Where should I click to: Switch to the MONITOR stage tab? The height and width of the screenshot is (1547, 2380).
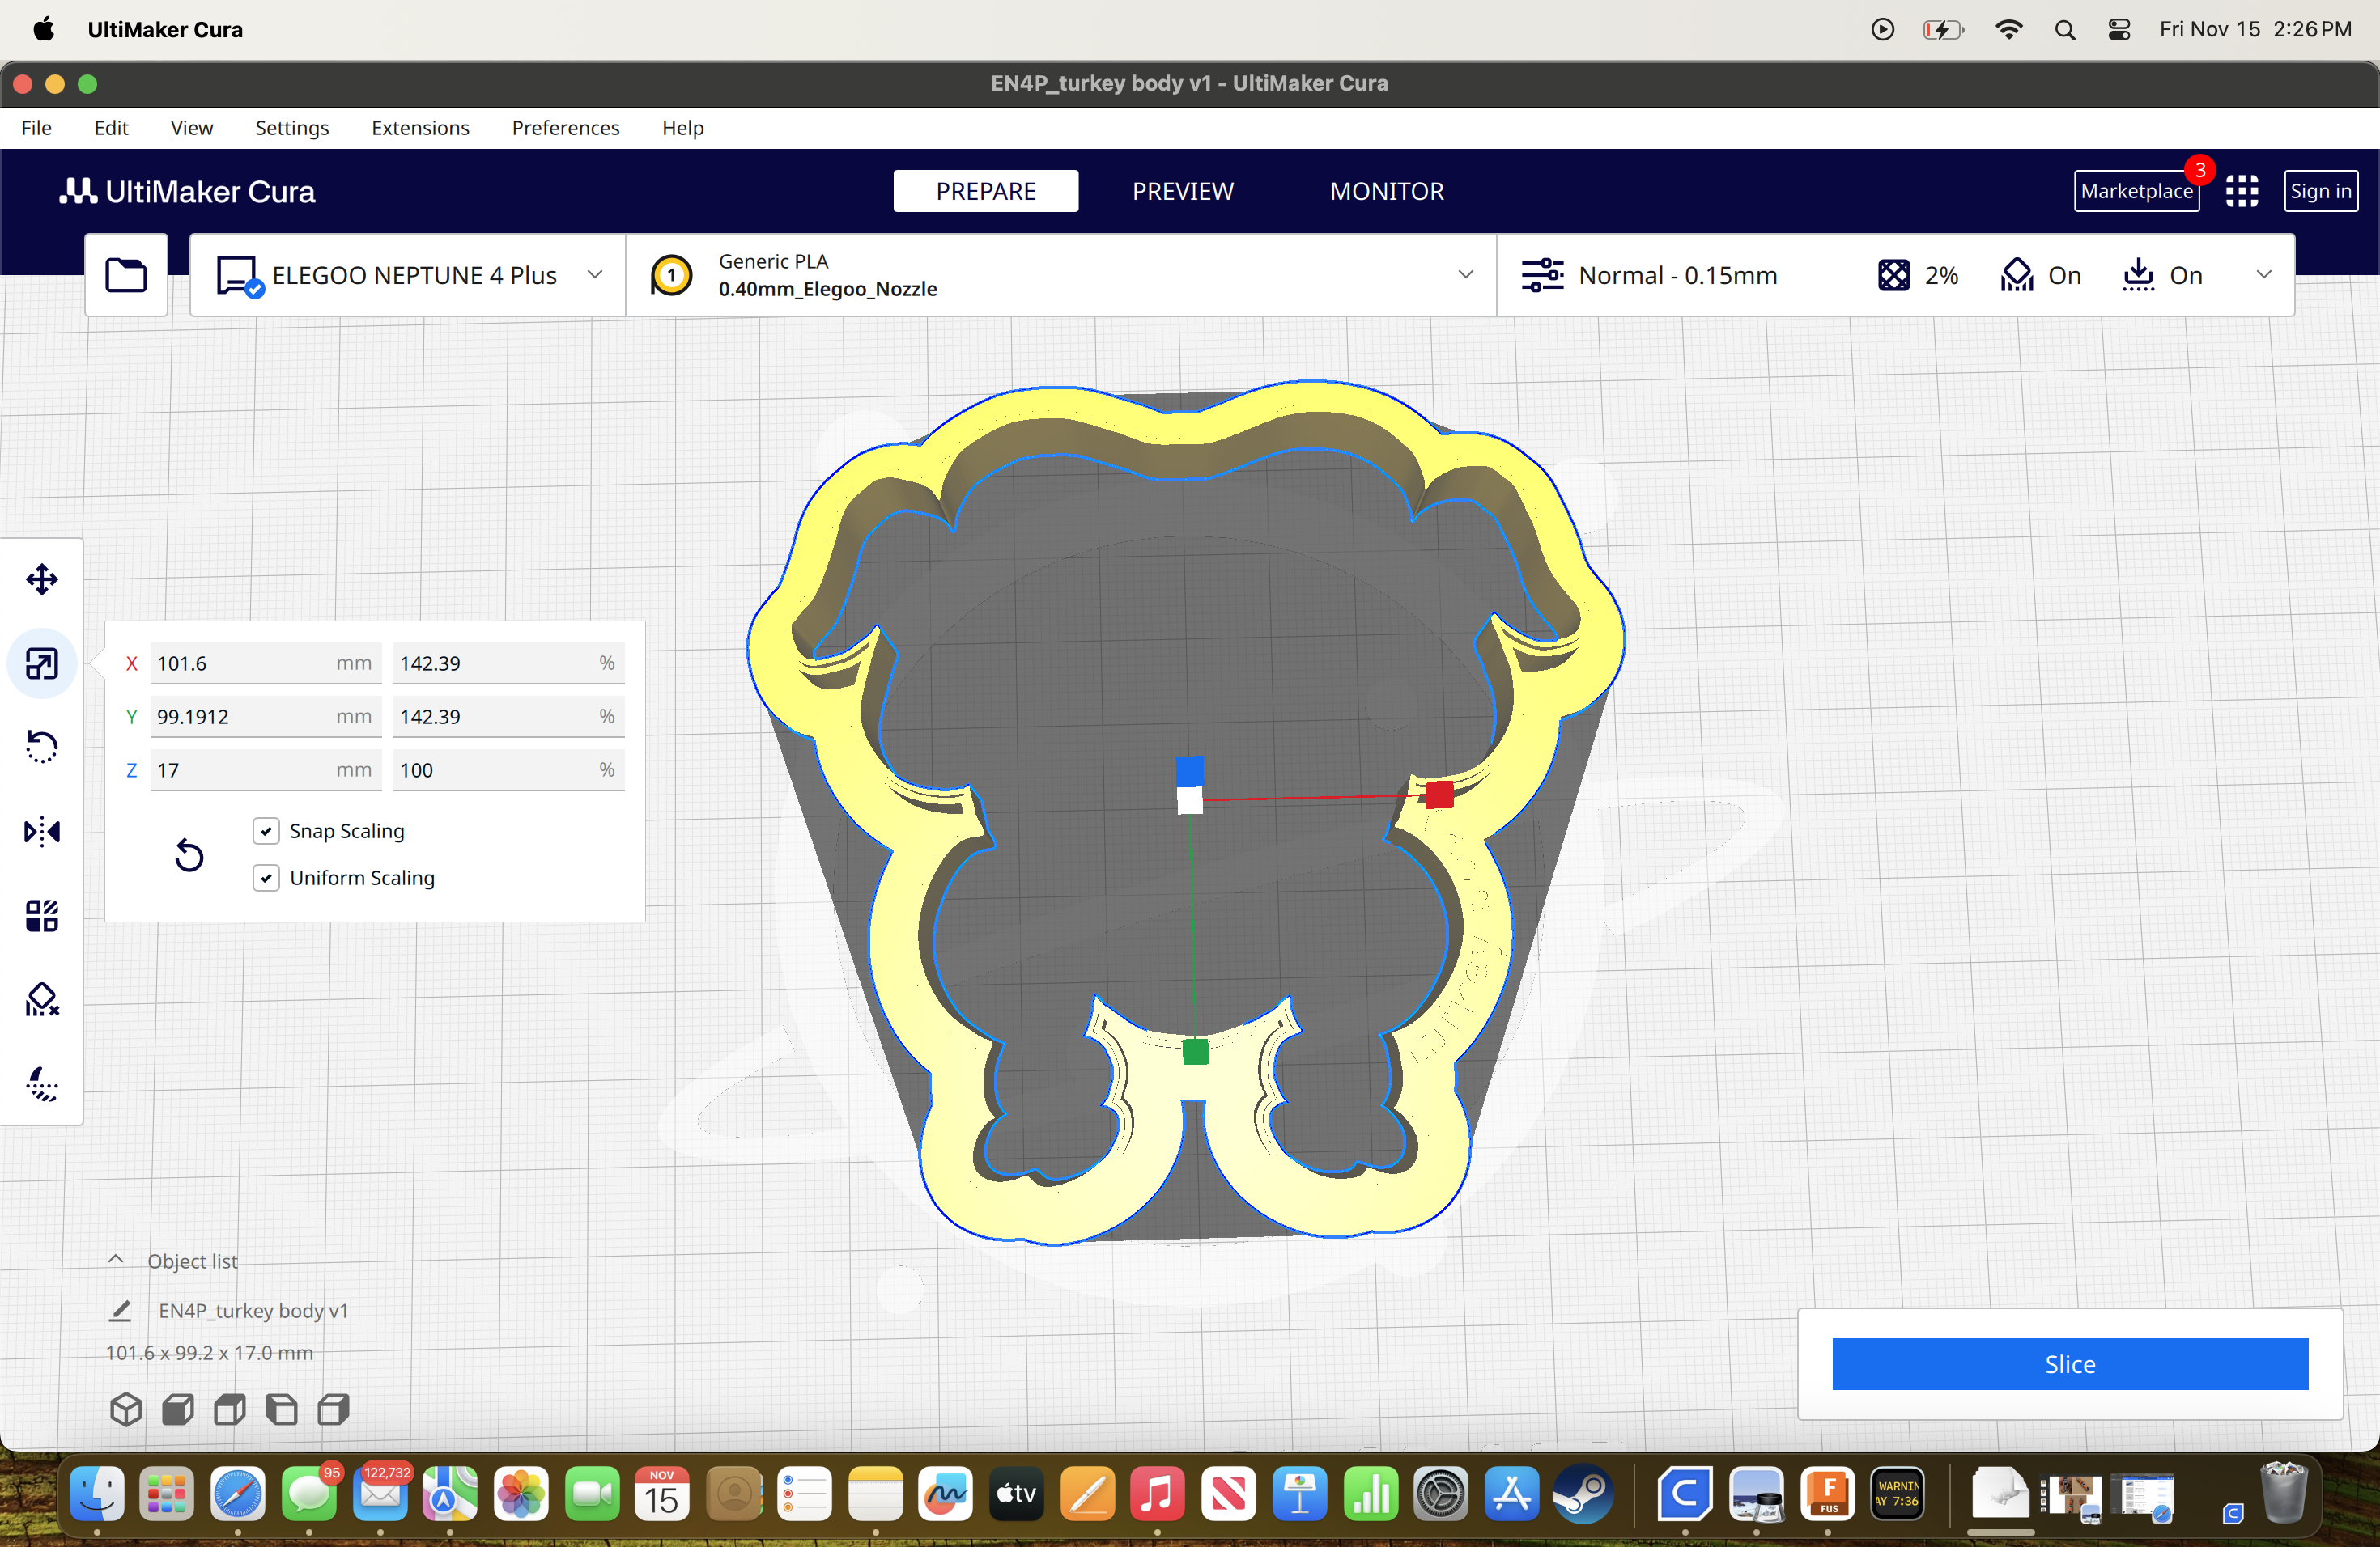point(1387,191)
